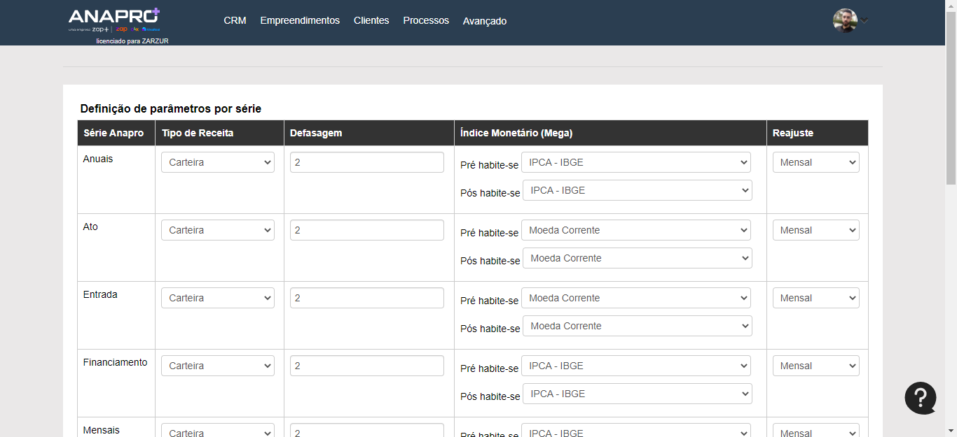This screenshot has height=437, width=957.
Task: Click the Defasagem field for Anuais
Action: point(366,162)
